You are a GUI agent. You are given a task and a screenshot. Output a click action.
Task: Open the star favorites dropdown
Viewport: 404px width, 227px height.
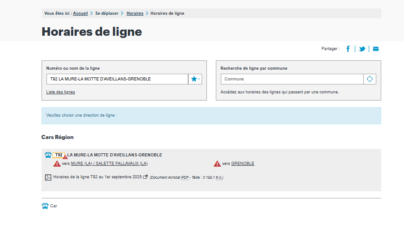pyautogui.click(x=195, y=79)
